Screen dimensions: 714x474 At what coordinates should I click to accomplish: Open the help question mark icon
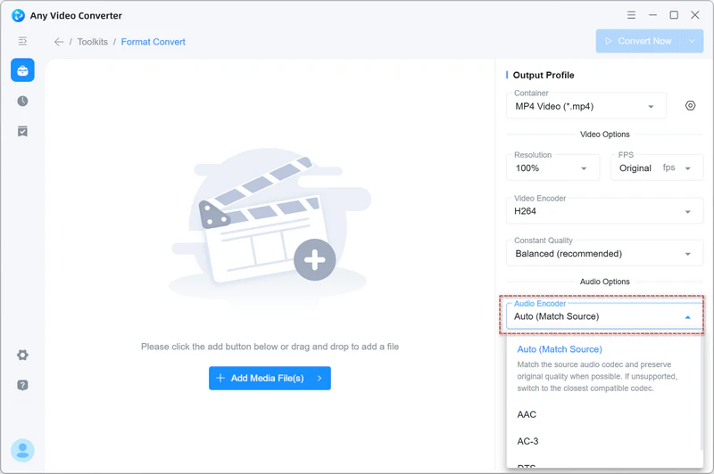coord(22,386)
